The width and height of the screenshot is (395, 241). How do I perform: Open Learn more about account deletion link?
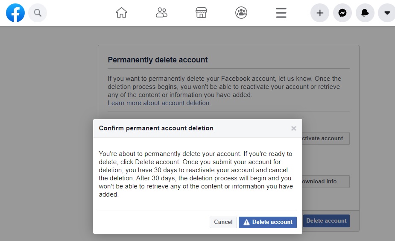pyautogui.click(x=159, y=103)
